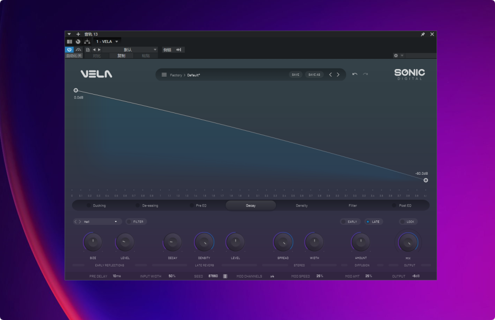This screenshot has height=320, width=495.
Task: Click the output MIX knob
Action: [x=408, y=242]
